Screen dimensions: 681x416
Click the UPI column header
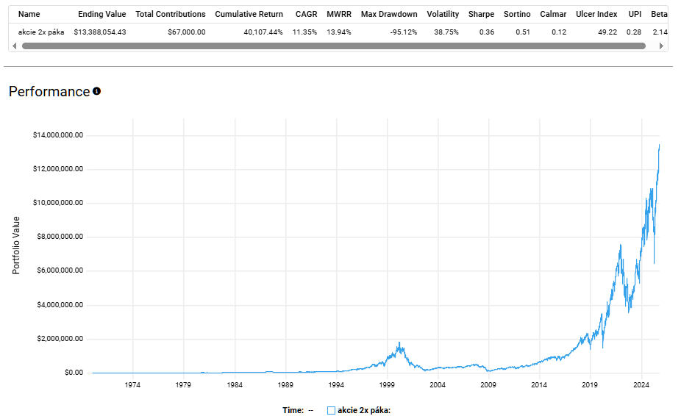tap(635, 14)
